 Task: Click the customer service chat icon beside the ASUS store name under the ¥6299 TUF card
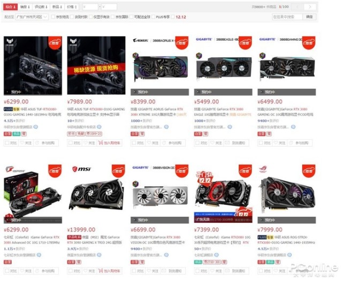[36, 127]
